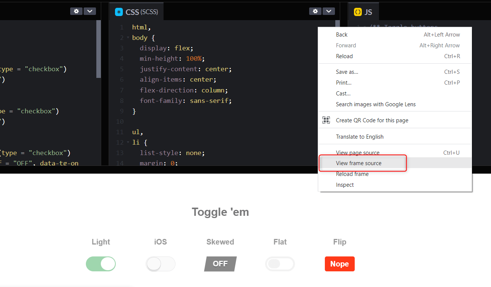This screenshot has width=491, height=287.
Task: Click the align-items: center code line
Action: coord(178,79)
